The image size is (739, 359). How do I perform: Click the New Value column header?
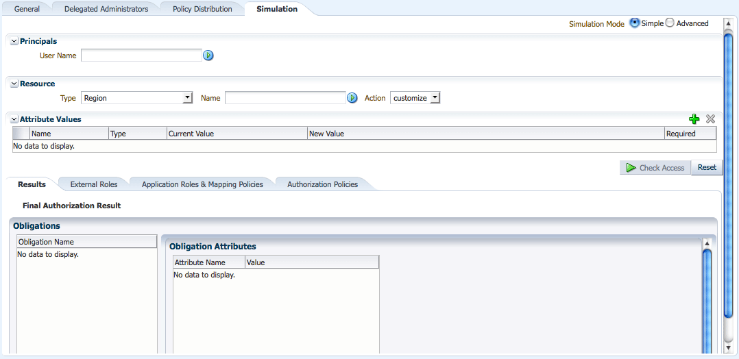coord(486,134)
